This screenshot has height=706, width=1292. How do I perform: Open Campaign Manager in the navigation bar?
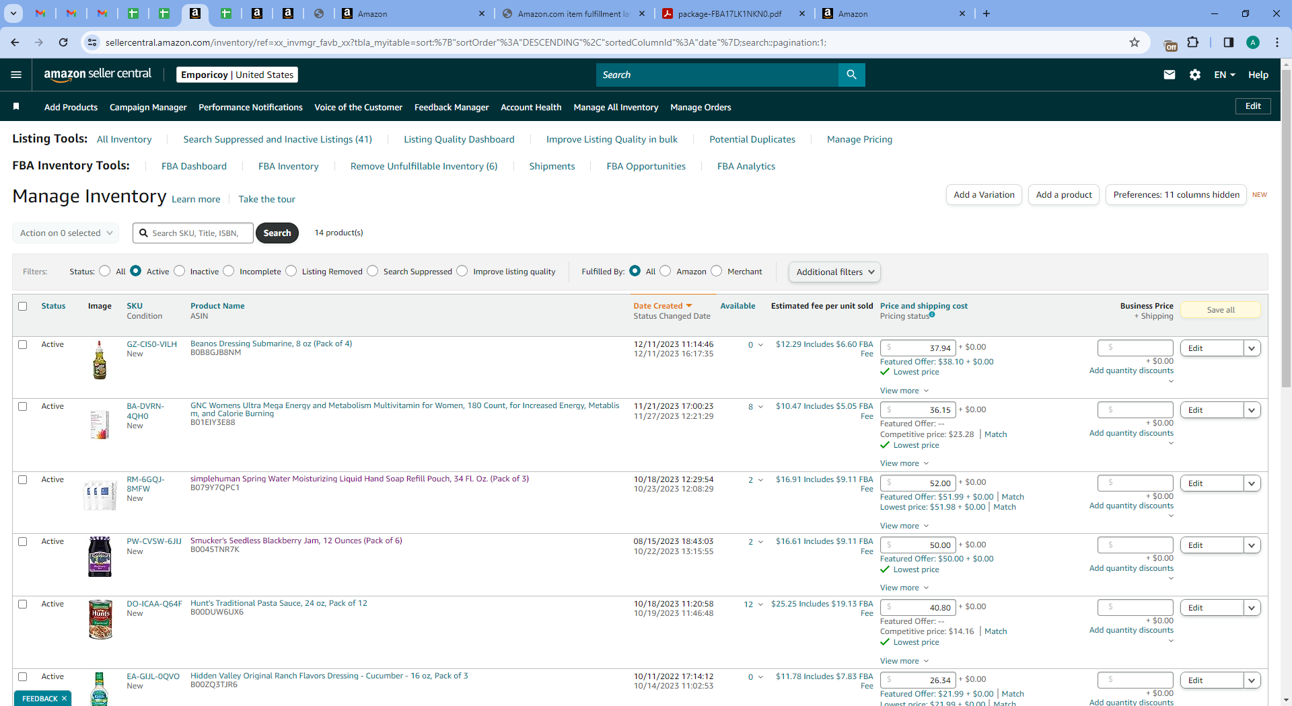click(148, 107)
